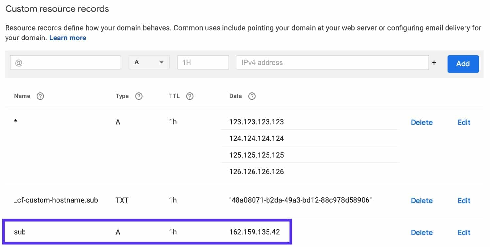Open the record type dropdown showing A

coord(149,62)
